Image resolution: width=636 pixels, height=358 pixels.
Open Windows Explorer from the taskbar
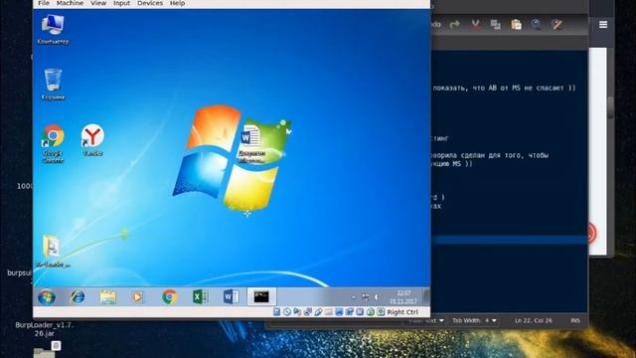tap(108, 297)
